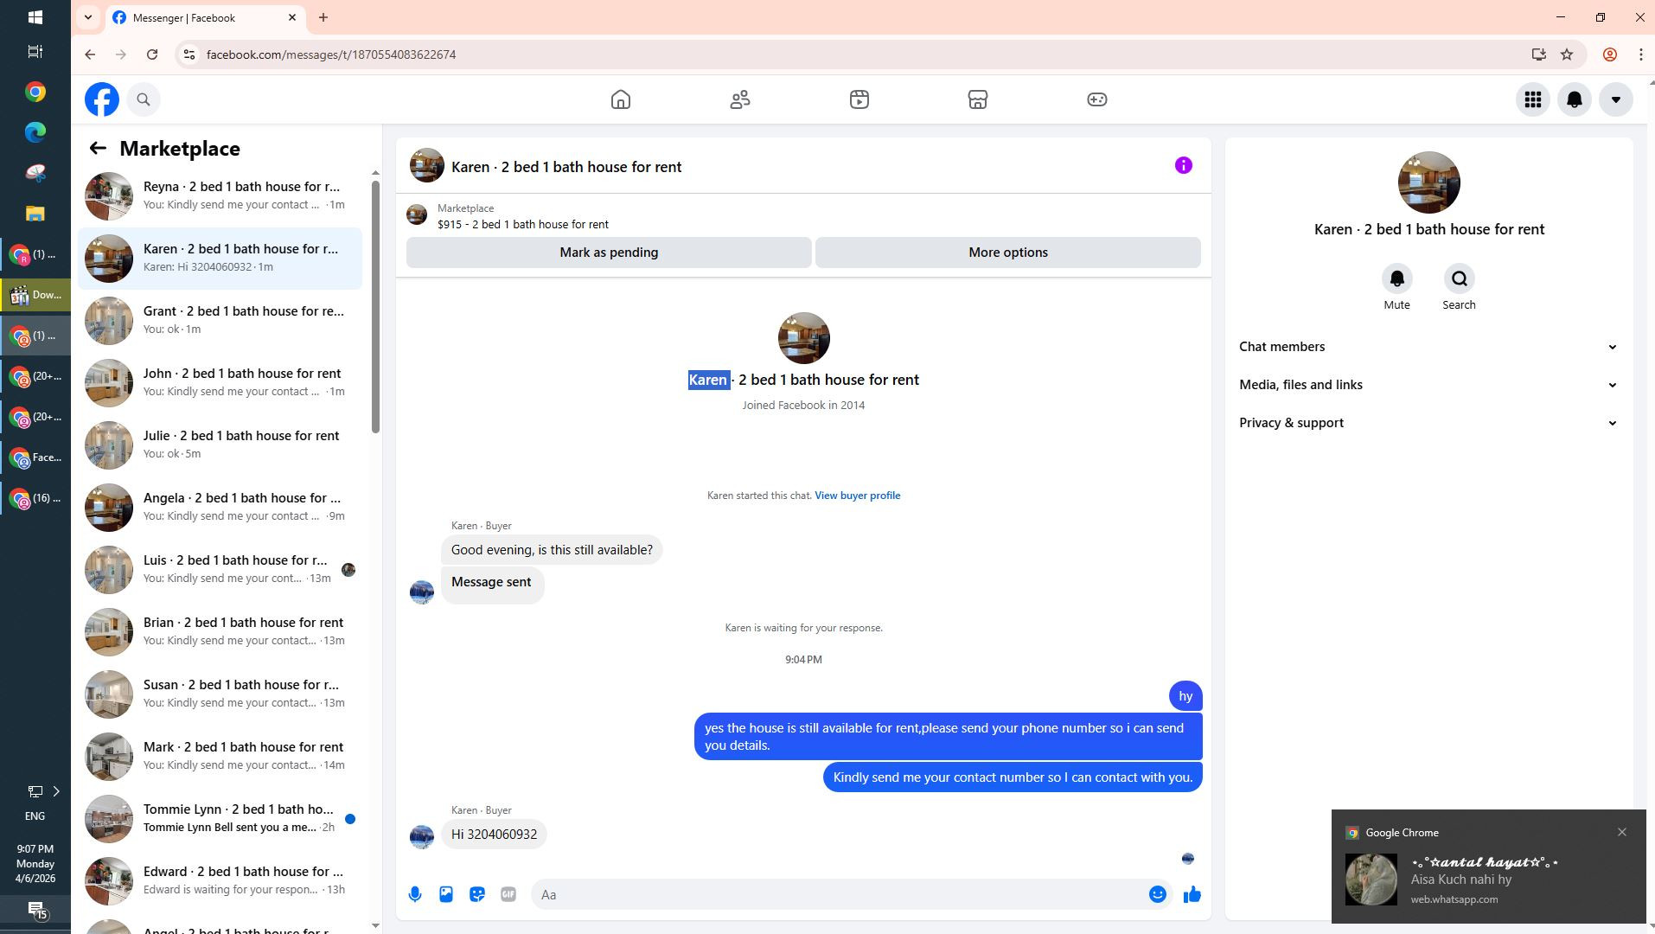Open the emoji picker in composer

pyautogui.click(x=1157, y=894)
